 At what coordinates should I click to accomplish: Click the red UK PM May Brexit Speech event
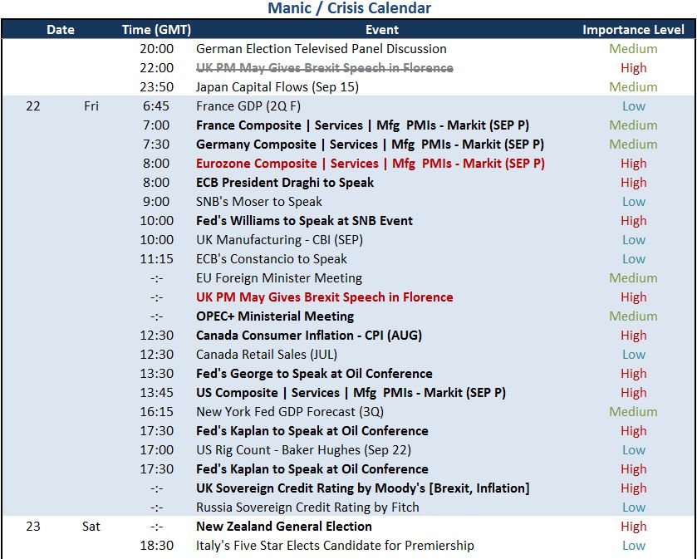[325, 297]
